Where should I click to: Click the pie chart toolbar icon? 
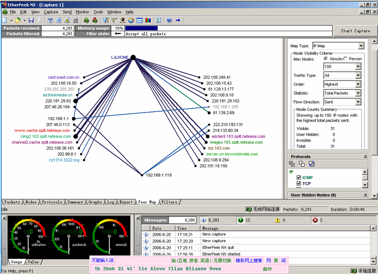131,20
